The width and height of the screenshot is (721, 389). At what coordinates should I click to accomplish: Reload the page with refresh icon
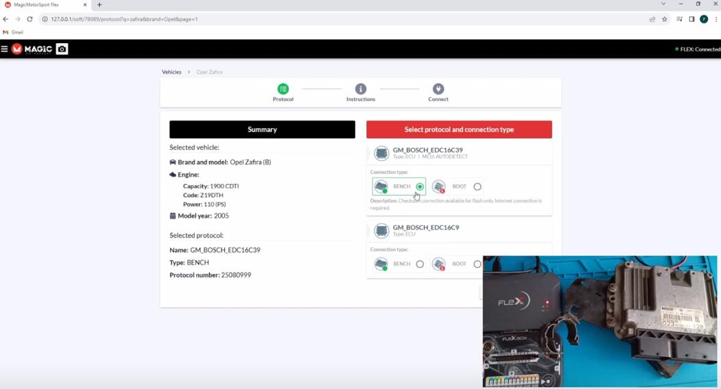coord(30,19)
